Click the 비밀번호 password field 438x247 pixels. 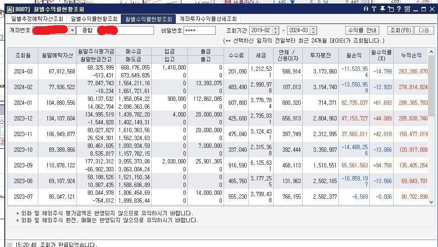[x=200, y=30]
